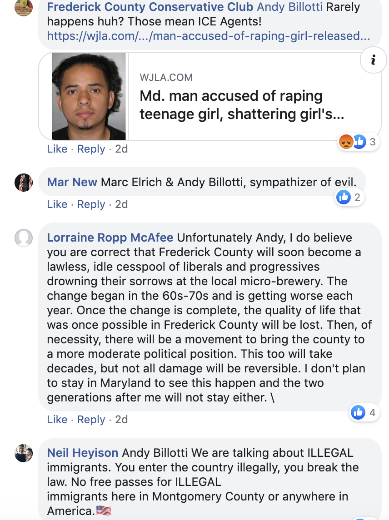Click the angry reaction icon on WJLA post
The height and width of the screenshot is (520, 389).
(346, 142)
